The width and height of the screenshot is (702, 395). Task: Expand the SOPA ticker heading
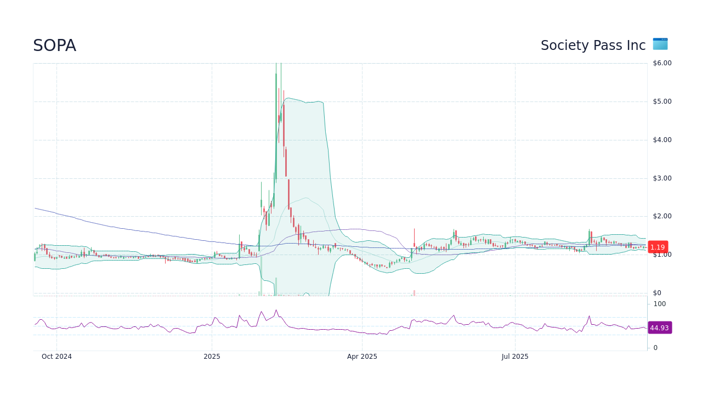point(54,46)
